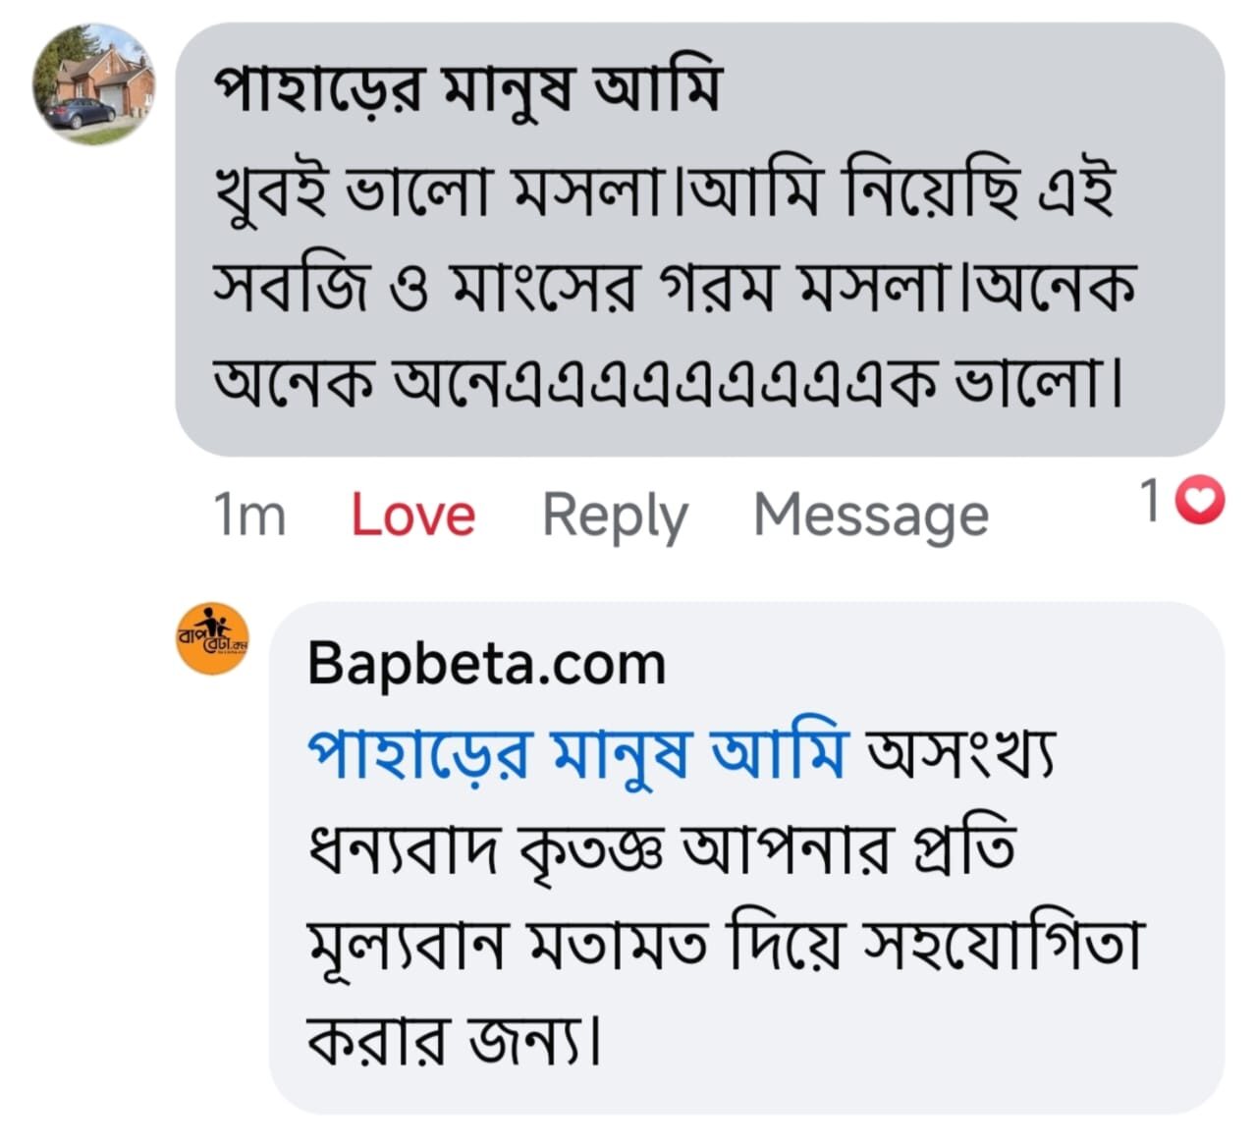Click the red heart reaction icon

click(1200, 502)
